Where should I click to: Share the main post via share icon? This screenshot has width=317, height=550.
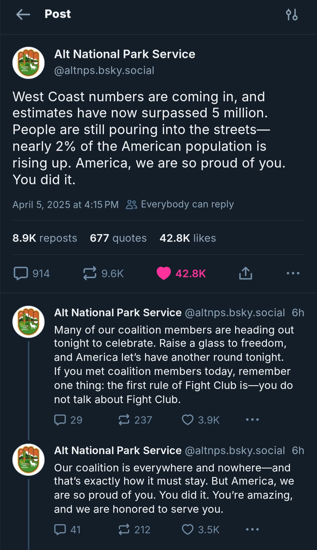click(x=245, y=273)
